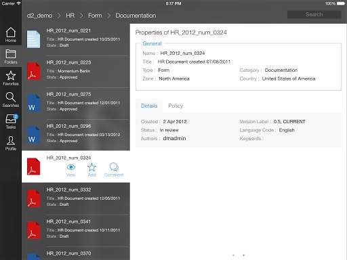Select the Category value 'Documentation'
347x260 pixels.
coord(281,70)
